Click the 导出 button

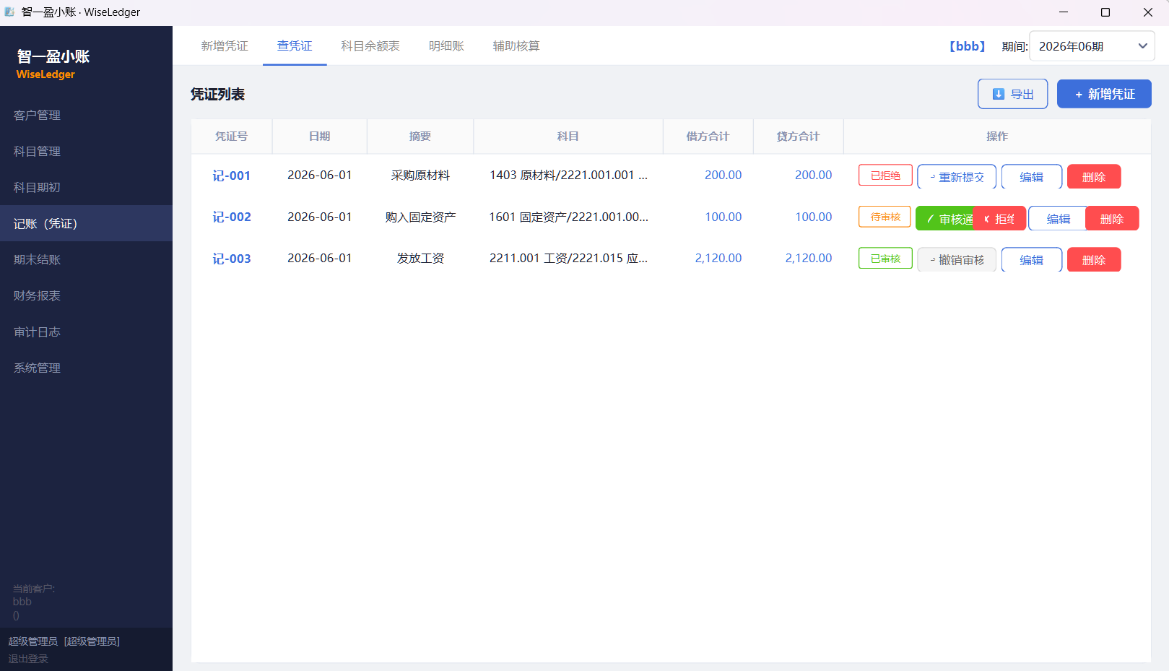pos(1012,94)
